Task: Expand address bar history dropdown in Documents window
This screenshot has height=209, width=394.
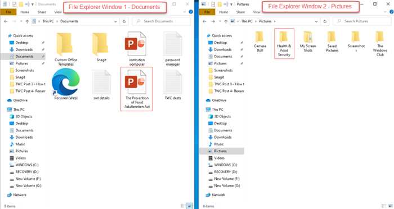Action: click(x=115, y=21)
